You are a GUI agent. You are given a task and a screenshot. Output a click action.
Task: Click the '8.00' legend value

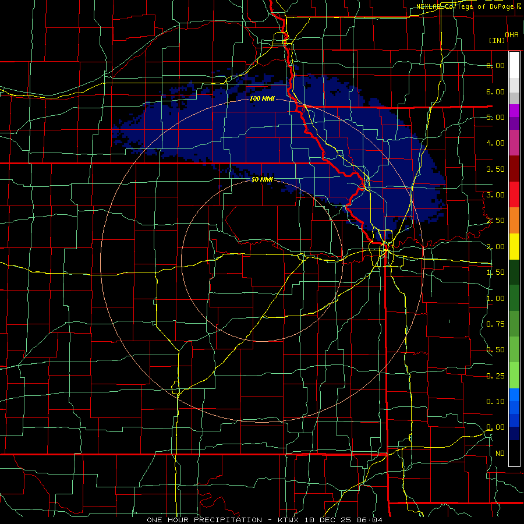pyautogui.click(x=495, y=65)
